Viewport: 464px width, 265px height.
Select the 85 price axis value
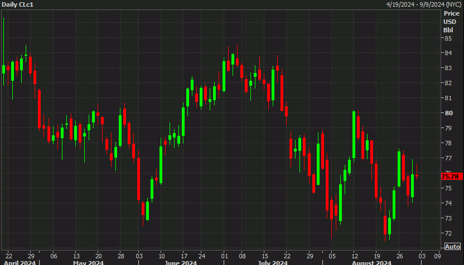[448, 38]
